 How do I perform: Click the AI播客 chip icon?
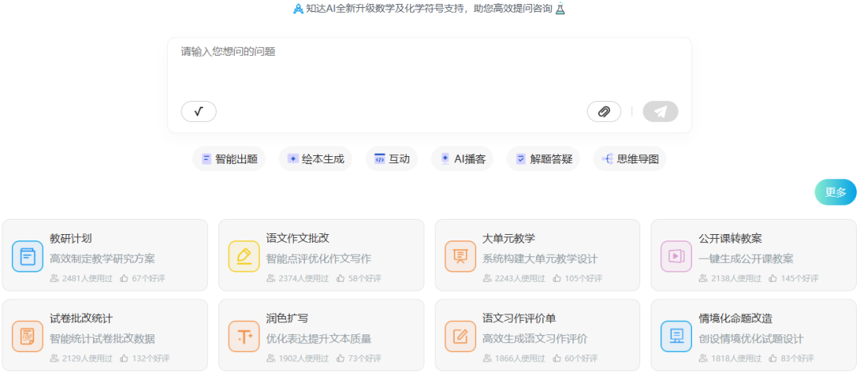445,159
